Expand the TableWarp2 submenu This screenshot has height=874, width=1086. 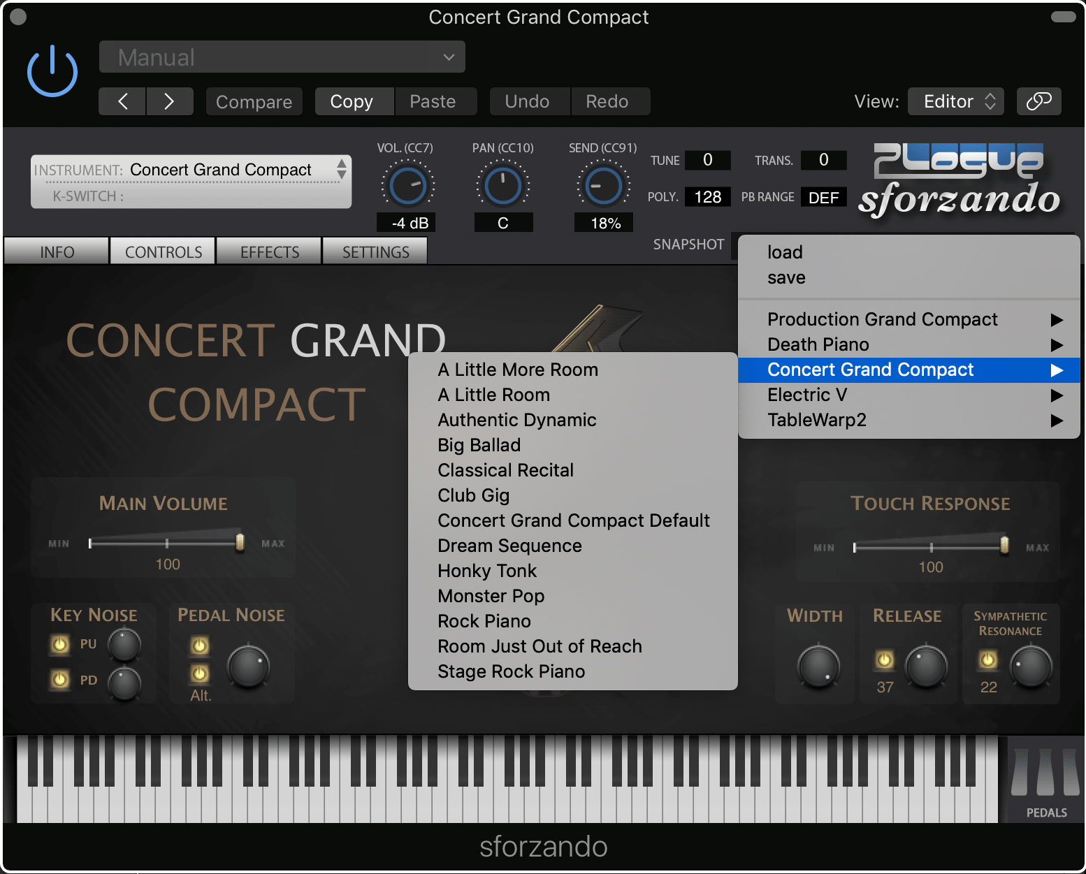coord(909,420)
